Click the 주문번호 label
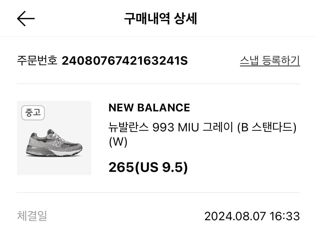Image resolution: width=317 pixels, height=234 pixels. (x=37, y=60)
